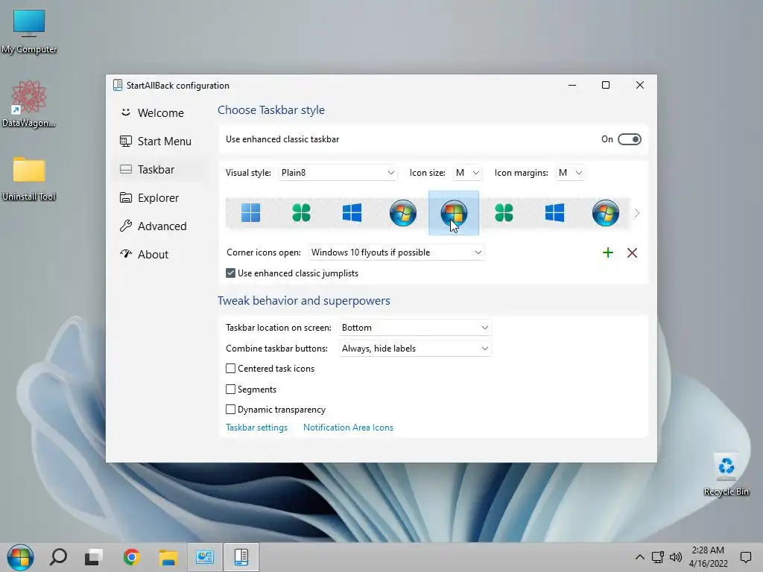Open Task View on the taskbar
The height and width of the screenshot is (572, 763).
tap(93, 557)
